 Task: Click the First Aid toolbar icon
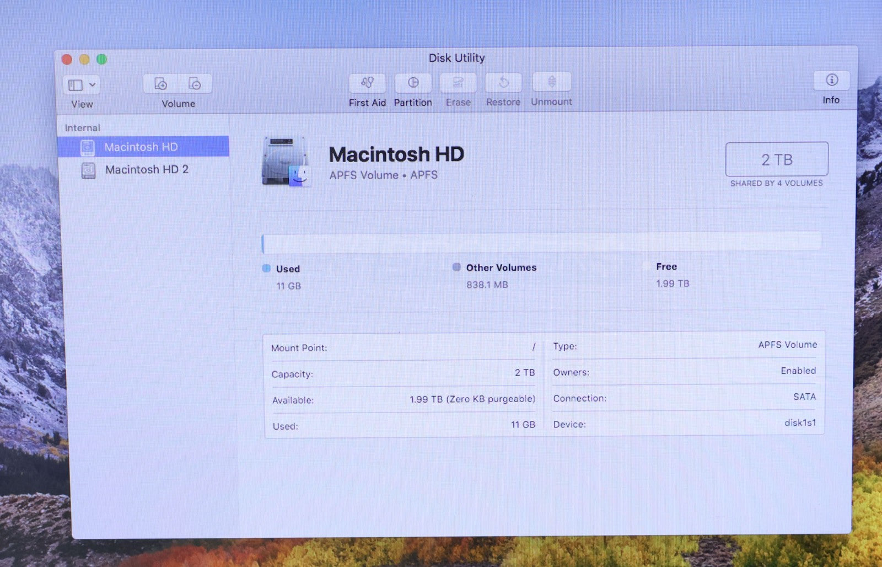[x=367, y=83]
